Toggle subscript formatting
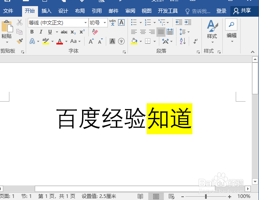 (x=73, y=32)
